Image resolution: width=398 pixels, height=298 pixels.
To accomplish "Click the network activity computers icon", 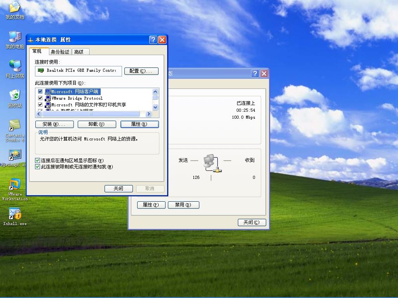I will click(x=212, y=163).
